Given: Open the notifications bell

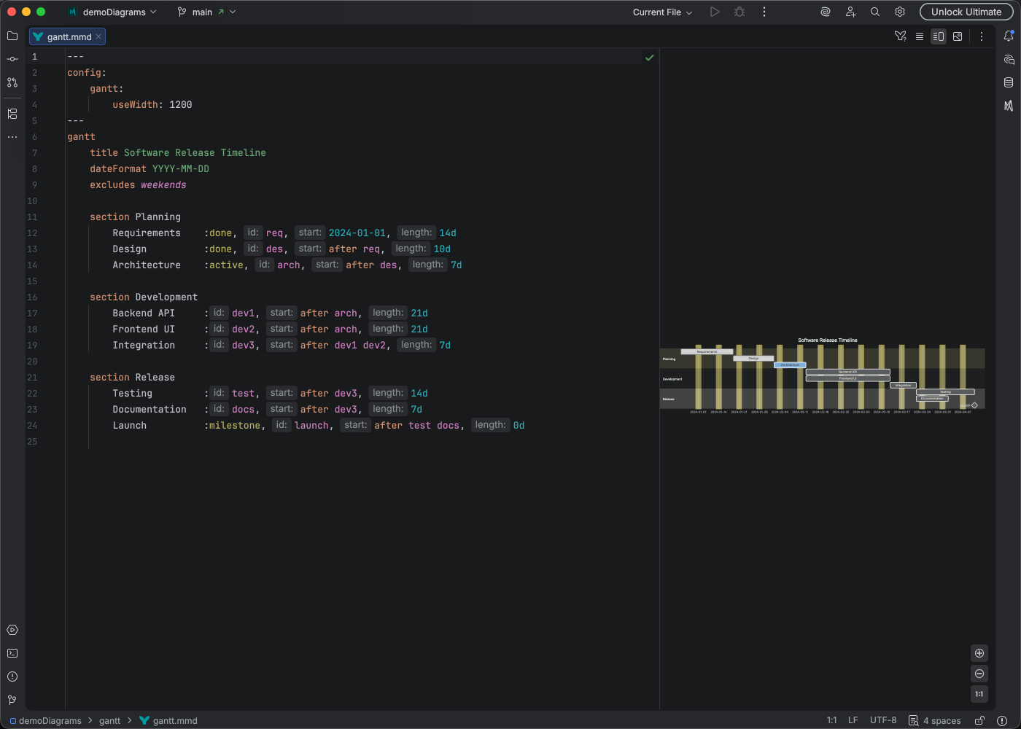Looking at the screenshot, I should 1010,36.
